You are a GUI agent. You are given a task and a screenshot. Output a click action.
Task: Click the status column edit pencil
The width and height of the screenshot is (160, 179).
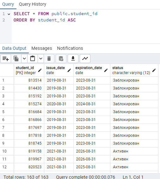point(154,70)
